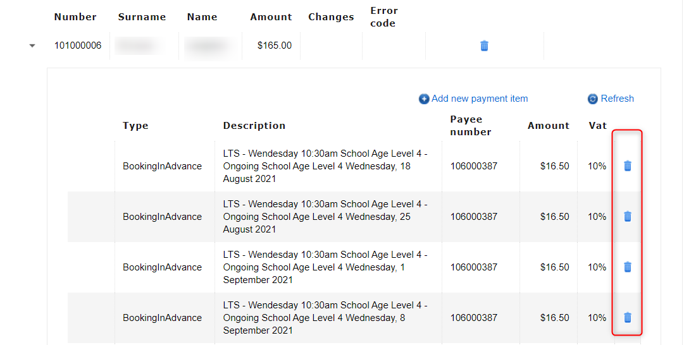This screenshot has width=684, height=345.
Task: Click the Error code column header
Action: point(383,17)
